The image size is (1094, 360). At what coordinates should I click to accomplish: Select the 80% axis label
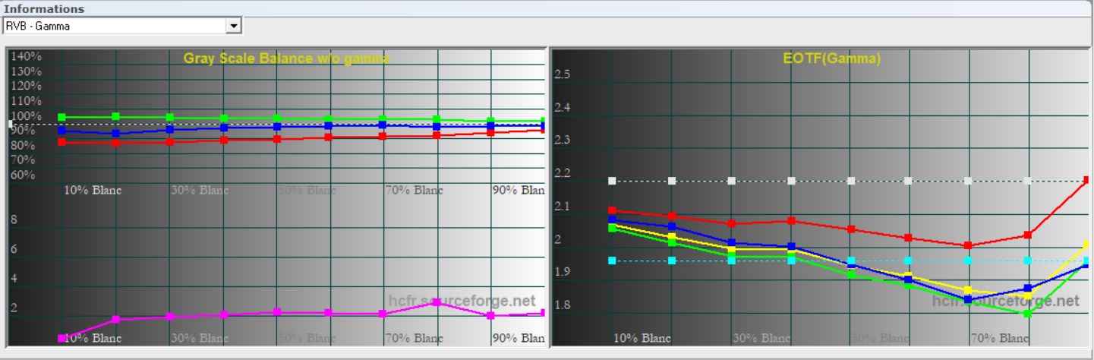point(24,145)
